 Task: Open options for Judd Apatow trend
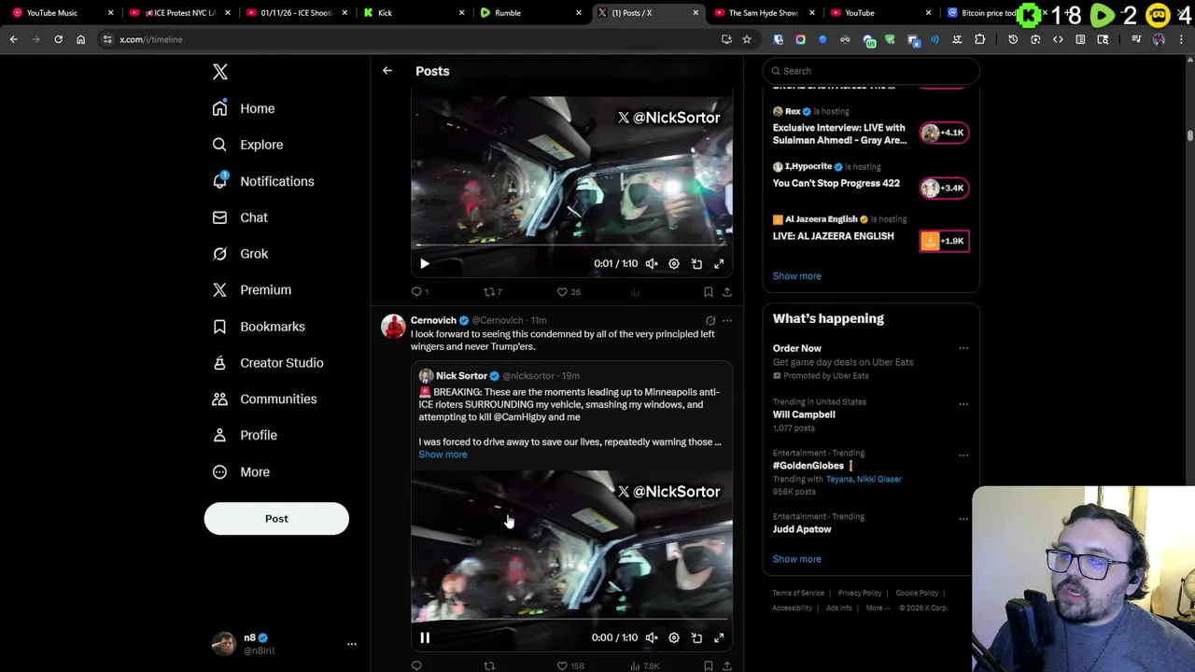pyautogui.click(x=963, y=518)
